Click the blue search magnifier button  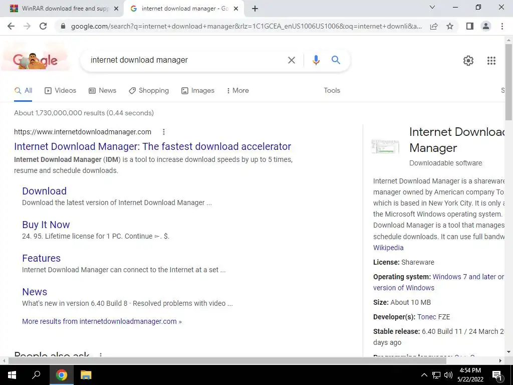pos(336,60)
